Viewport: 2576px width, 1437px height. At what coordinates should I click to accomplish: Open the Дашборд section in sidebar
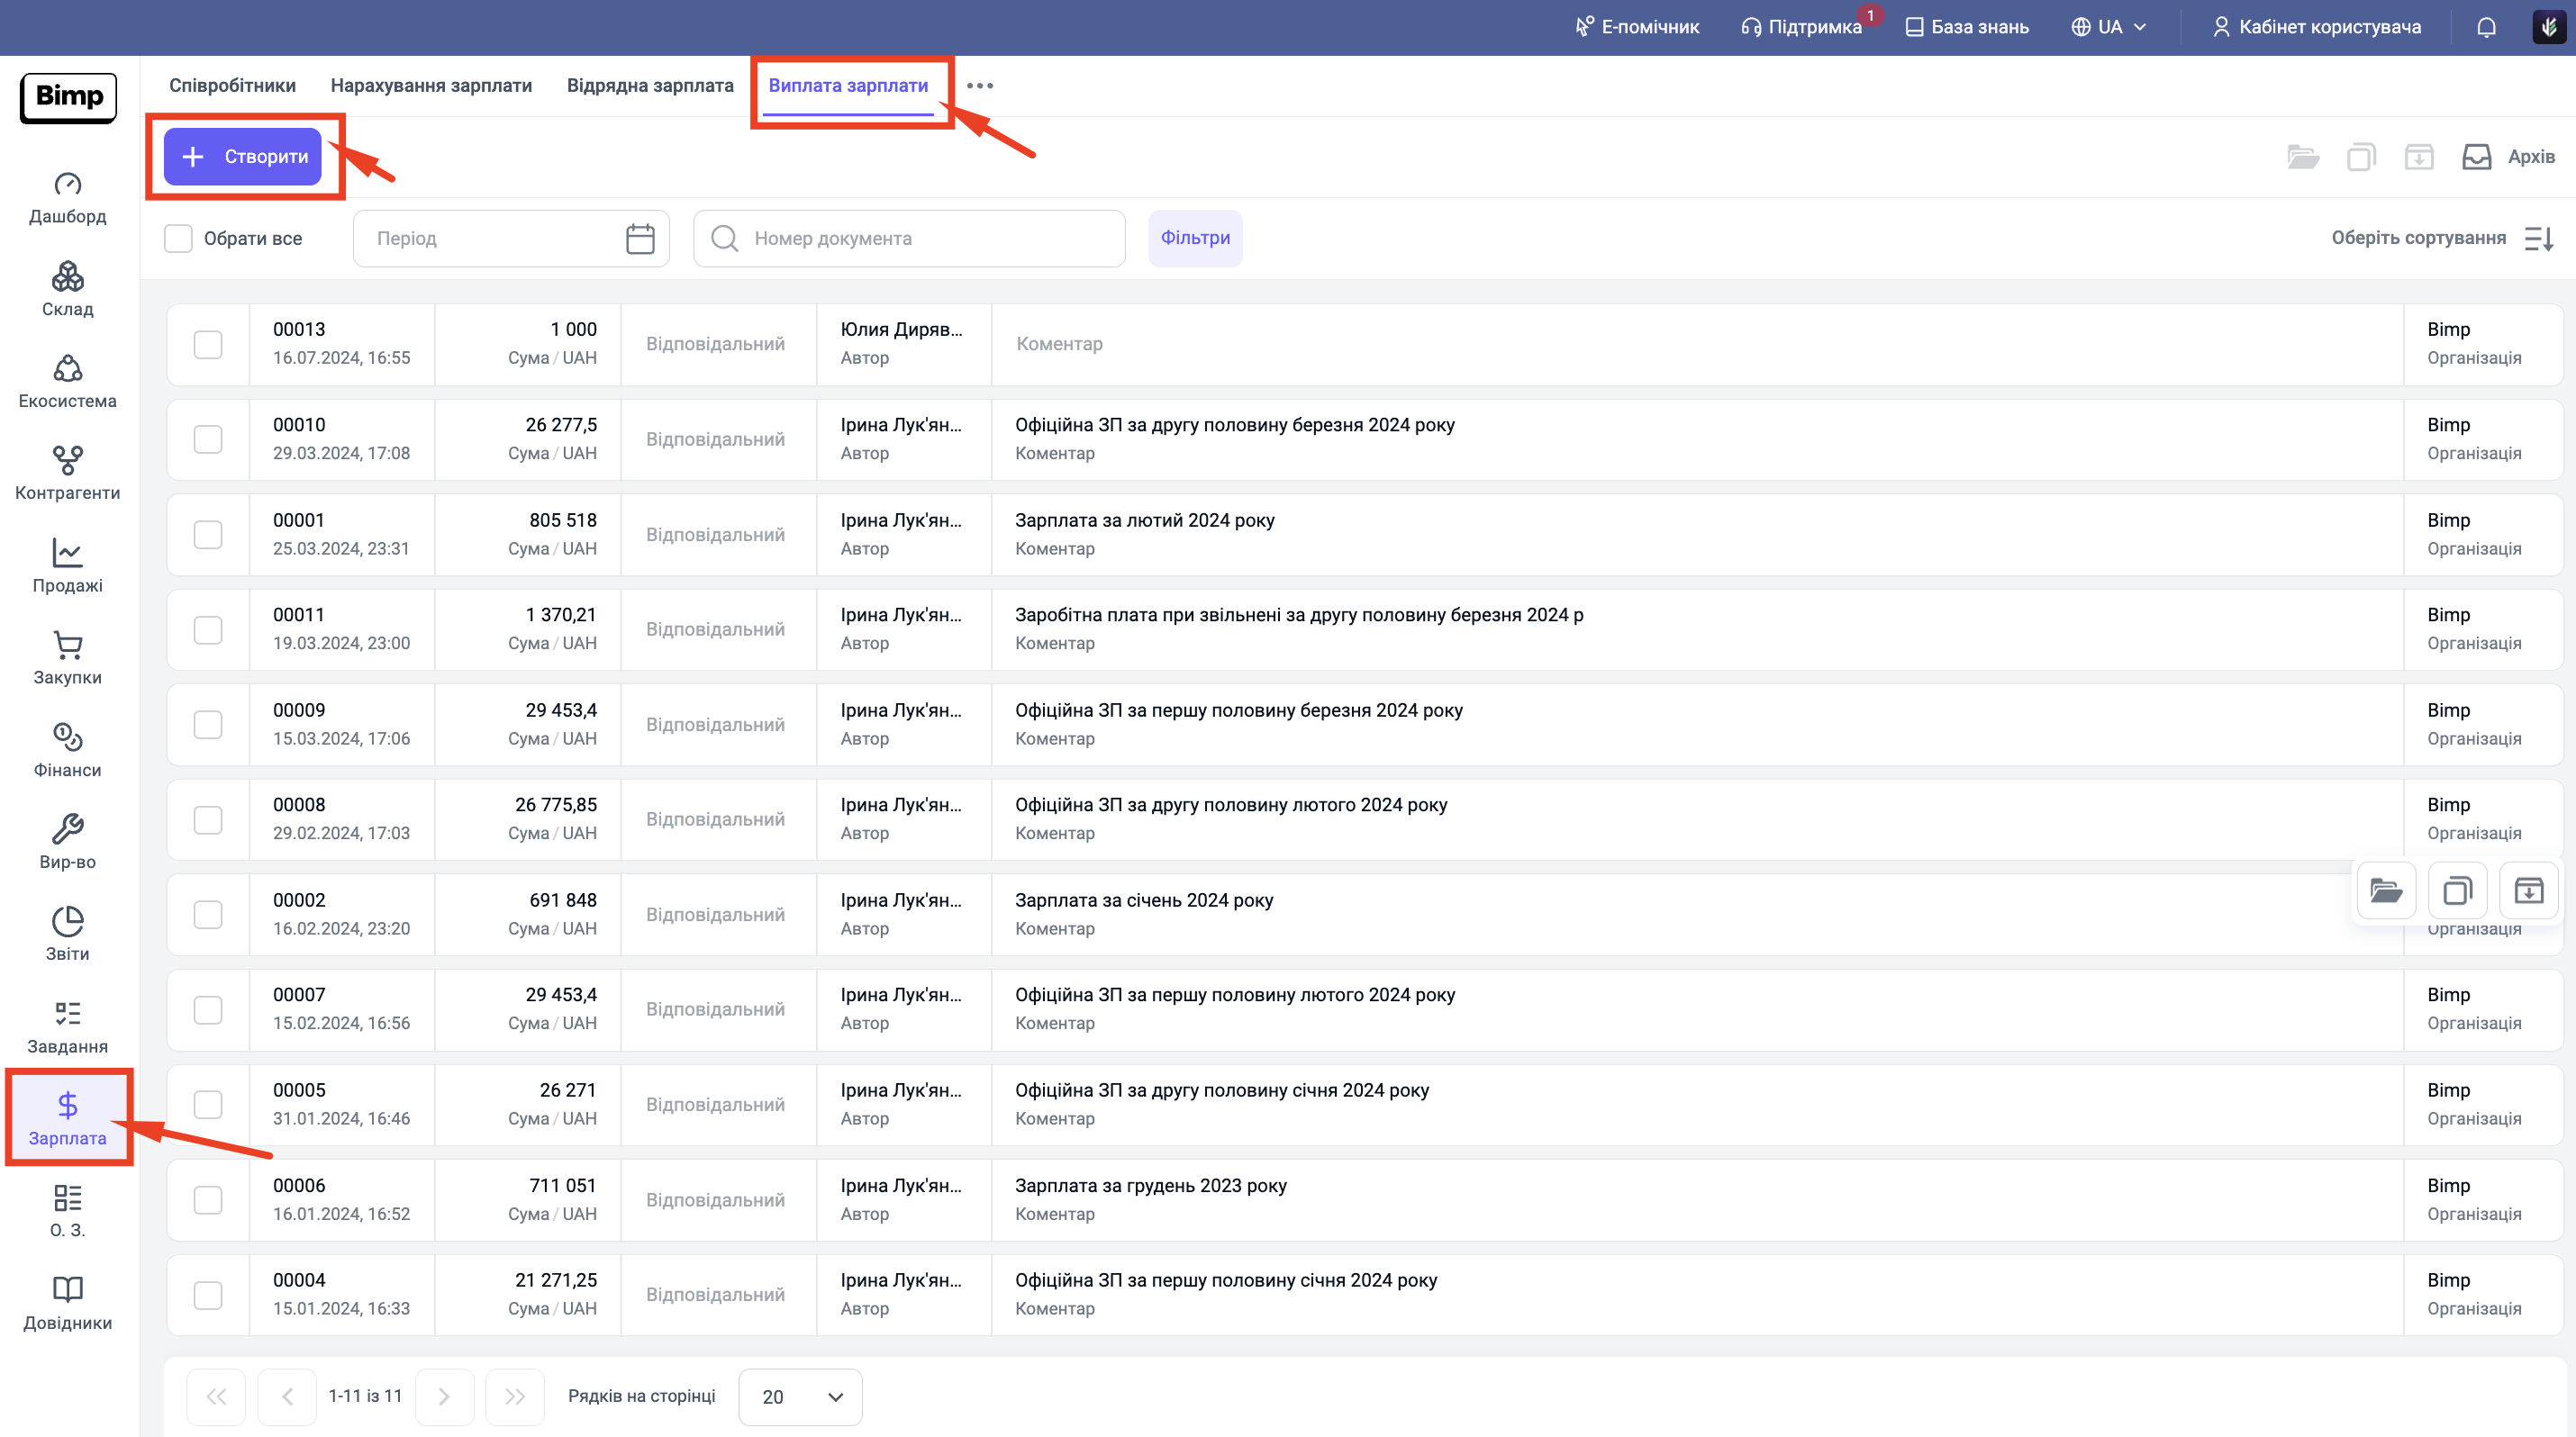click(x=67, y=198)
